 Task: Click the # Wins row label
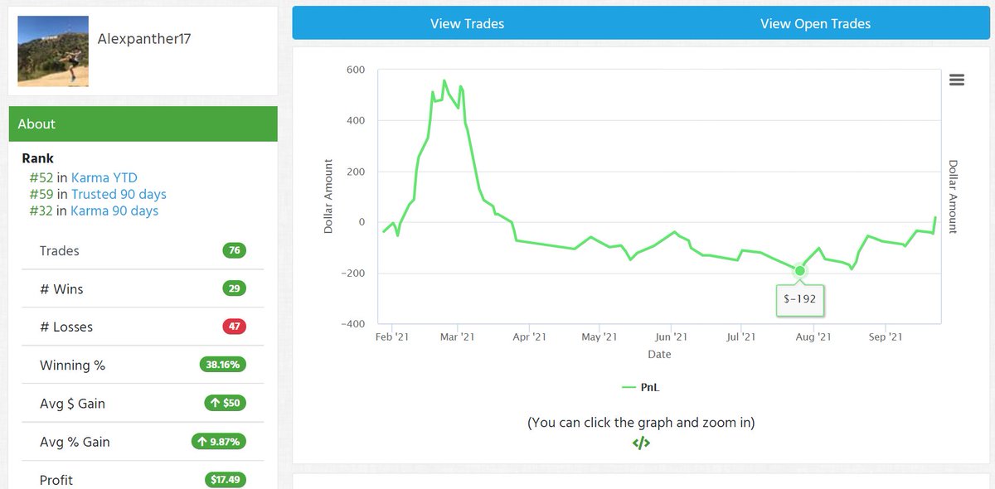pyautogui.click(x=61, y=288)
